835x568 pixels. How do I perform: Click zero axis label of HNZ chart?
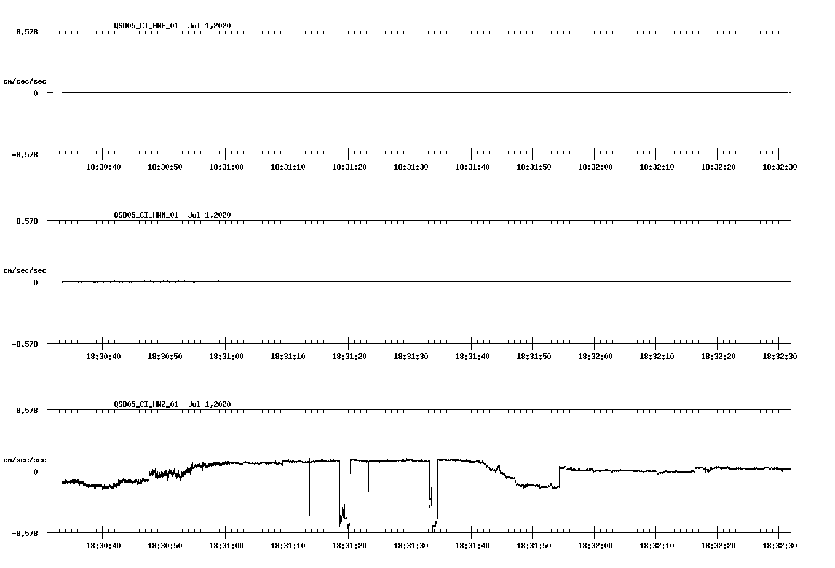click(x=36, y=471)
